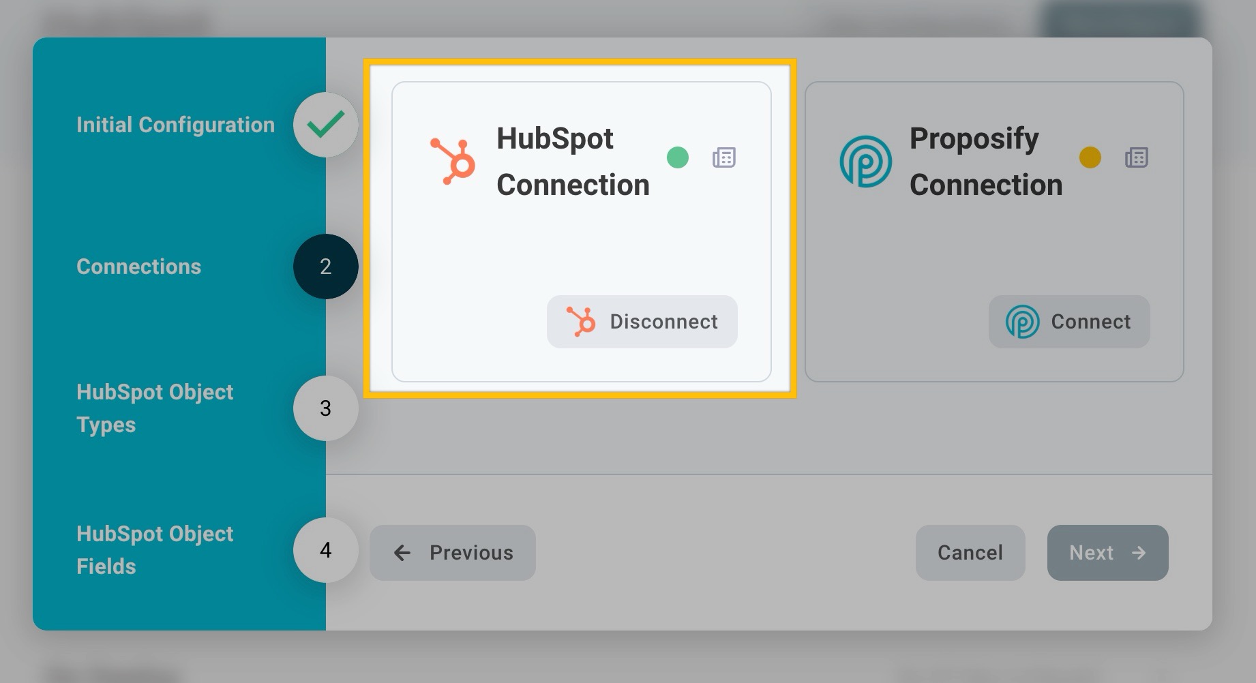Viewport: 1256px width, 683px height.
Task: Select the Connections step in the sidebar
Action: 138,267
